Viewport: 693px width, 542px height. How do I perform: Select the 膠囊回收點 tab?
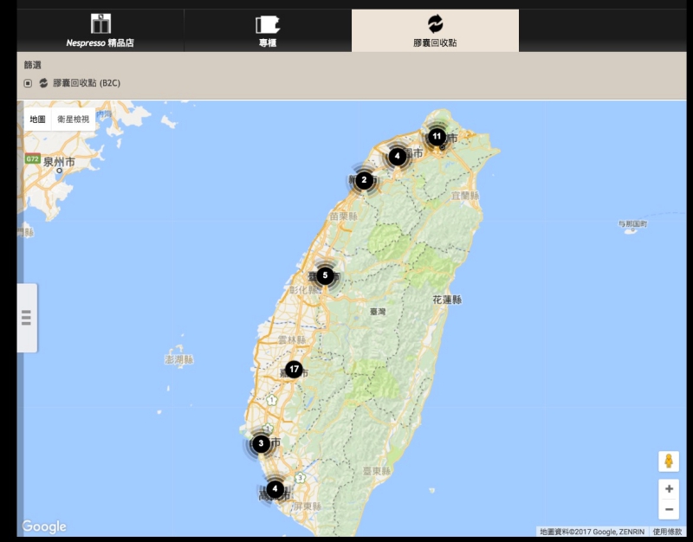[x=435, y=30]
